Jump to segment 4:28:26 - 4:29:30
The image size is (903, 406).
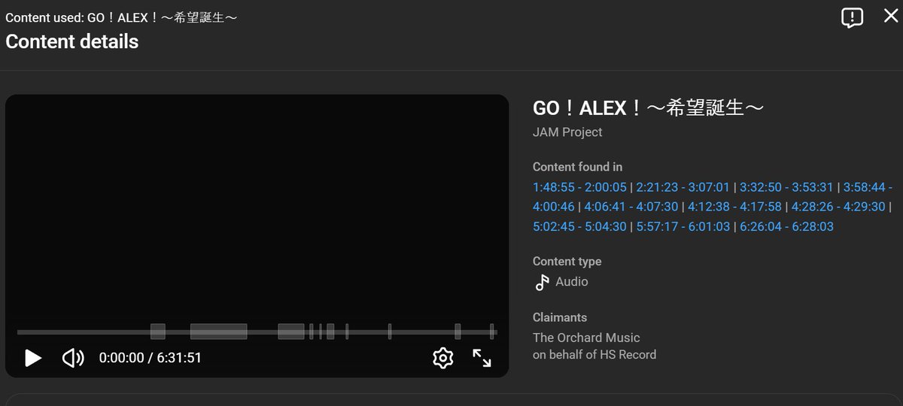coord(838,207)
